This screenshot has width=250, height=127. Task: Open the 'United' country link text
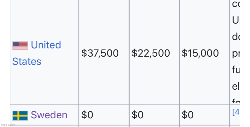(46, 45)
